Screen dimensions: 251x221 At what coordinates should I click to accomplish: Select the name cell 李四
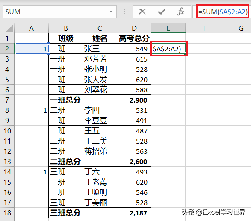[100, 110]
